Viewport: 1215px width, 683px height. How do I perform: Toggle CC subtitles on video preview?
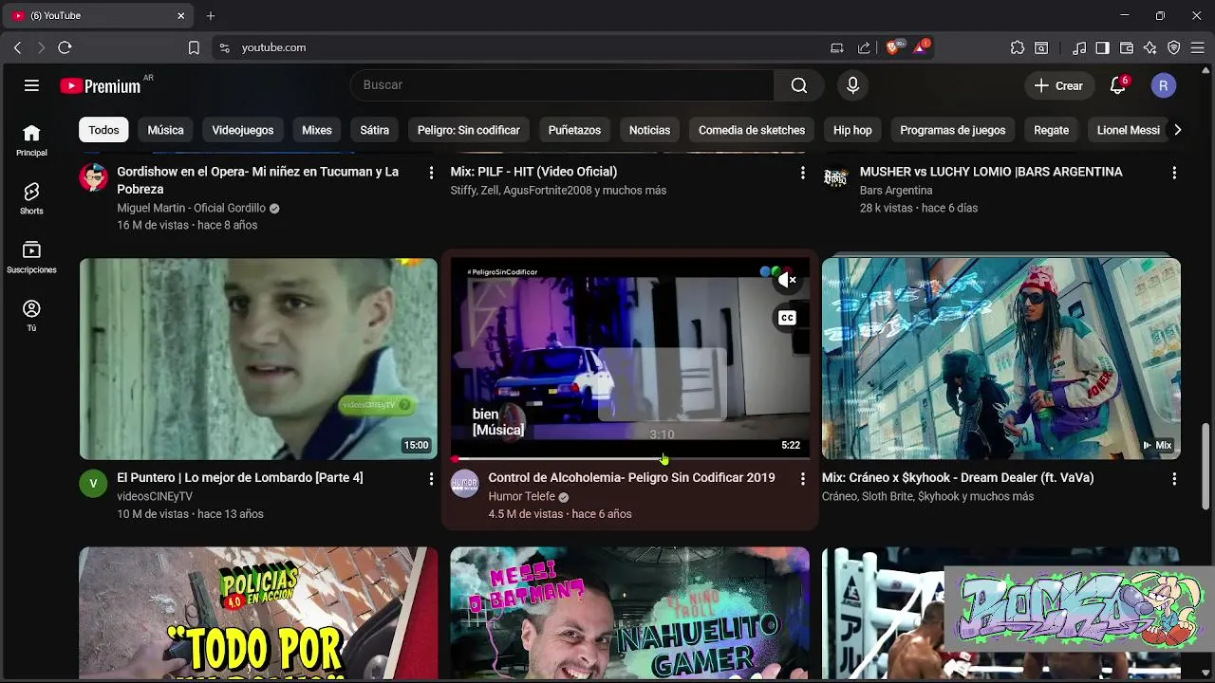[x=787, y=318]
